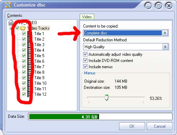Uncheck the Title 5 checkbox
Screen dimensions: 177x135
24,56
